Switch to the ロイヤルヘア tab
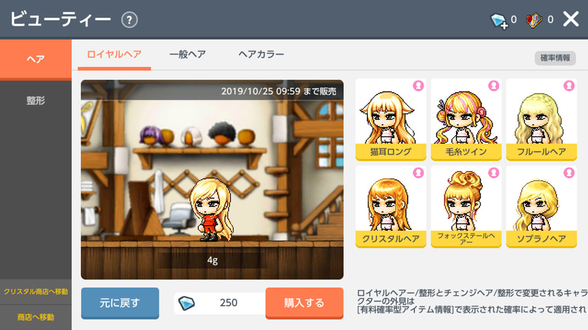Viewport: 588px width, 330px height. (x=114, y=54)
